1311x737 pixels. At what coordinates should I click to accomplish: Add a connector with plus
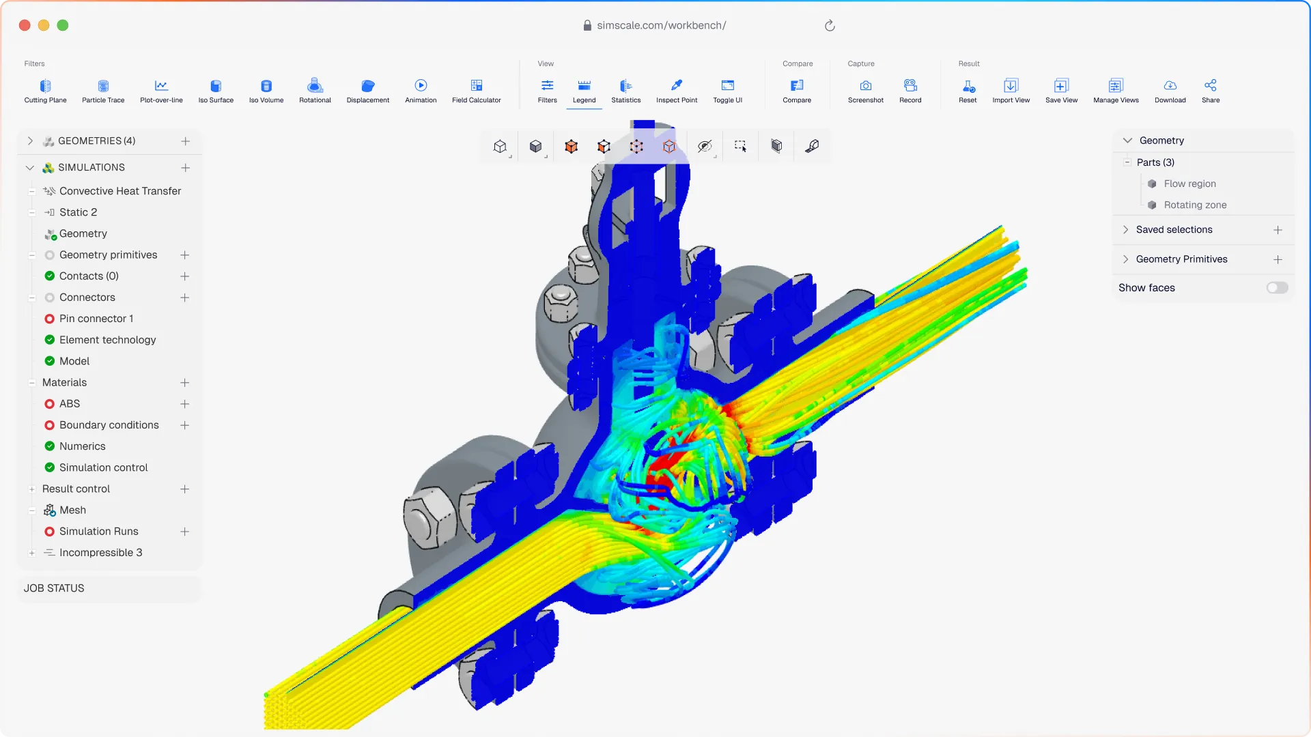click(x=184, y=298)
